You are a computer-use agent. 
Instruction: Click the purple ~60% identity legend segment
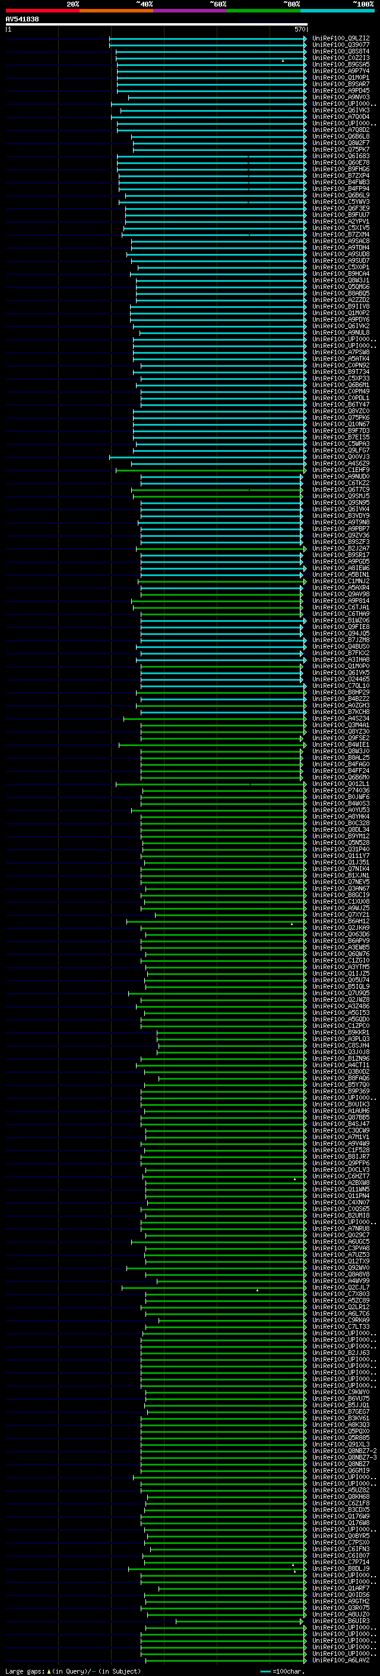point(189,11)
